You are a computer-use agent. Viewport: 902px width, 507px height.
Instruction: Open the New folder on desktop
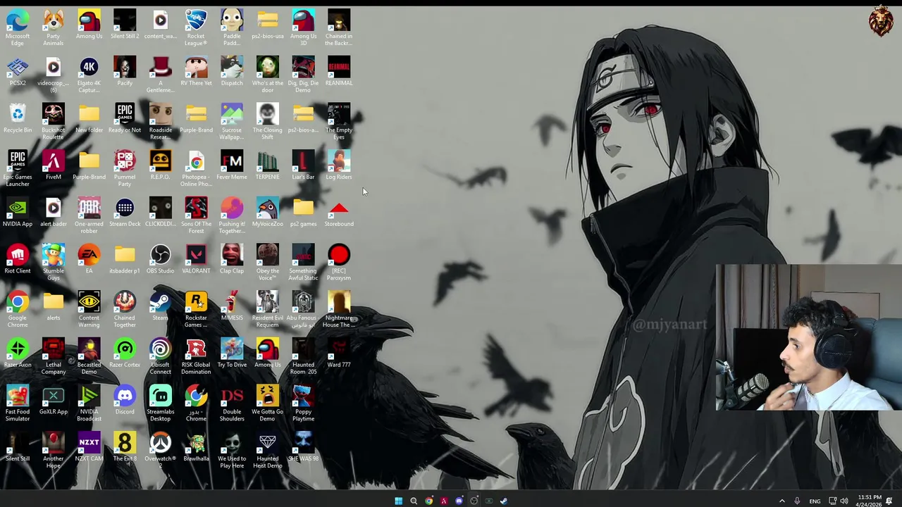(89, 118)
